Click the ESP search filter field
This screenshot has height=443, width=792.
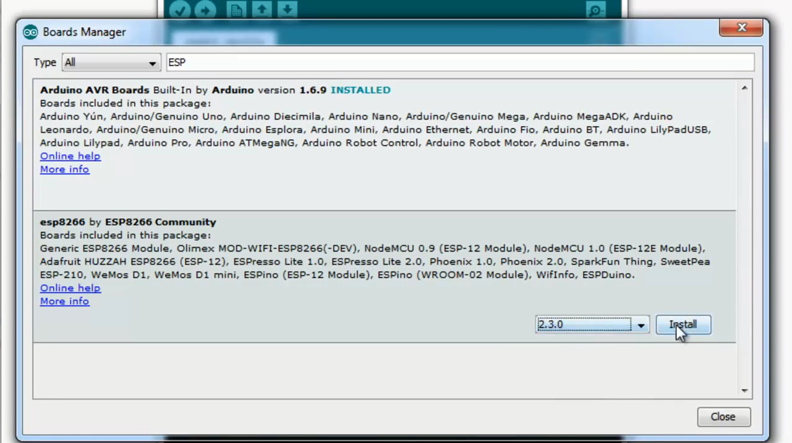click(460, 62)
